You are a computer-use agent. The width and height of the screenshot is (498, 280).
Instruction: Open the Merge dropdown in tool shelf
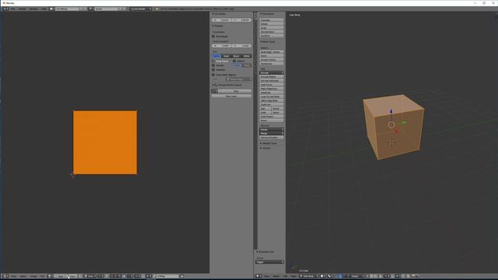tap(272, 133)
